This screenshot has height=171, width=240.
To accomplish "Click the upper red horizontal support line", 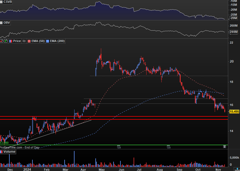I will pos(110,116).
